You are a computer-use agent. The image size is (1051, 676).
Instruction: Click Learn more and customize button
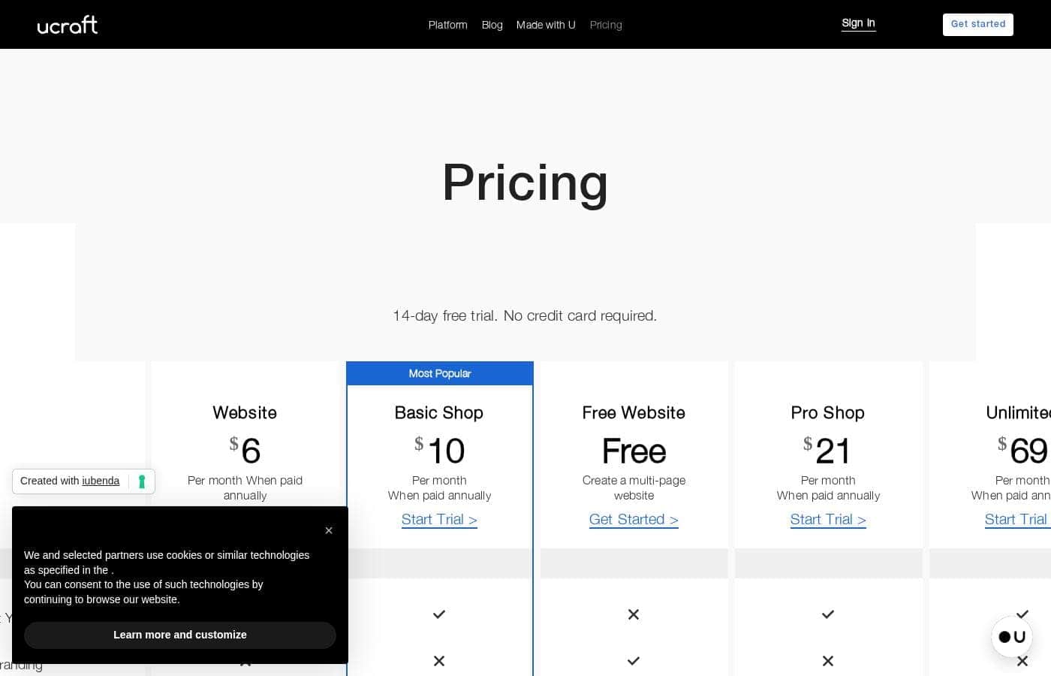180,635
